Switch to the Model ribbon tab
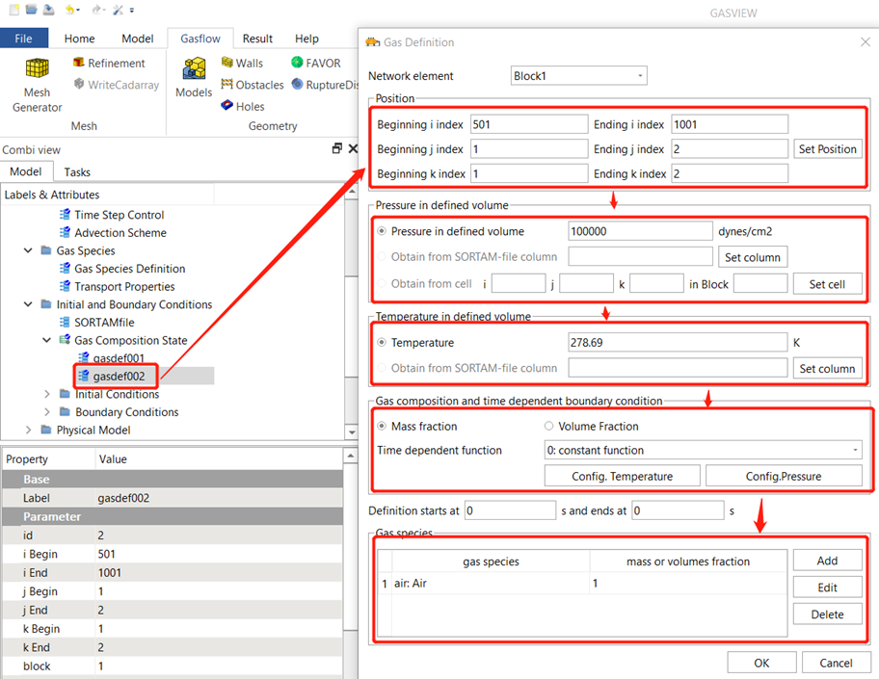The width and height of the screenshot is (879, 679). click(137, 39)
